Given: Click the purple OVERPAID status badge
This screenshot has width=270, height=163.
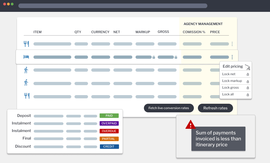Looking at the screenshot, I should coord(109,123).
